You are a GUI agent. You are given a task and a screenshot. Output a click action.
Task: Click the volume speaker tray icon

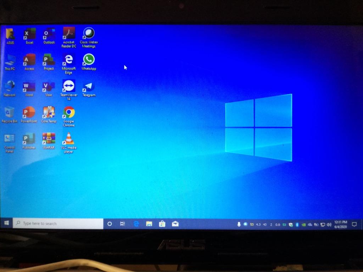pyautogui.click(x=329, y=225)
